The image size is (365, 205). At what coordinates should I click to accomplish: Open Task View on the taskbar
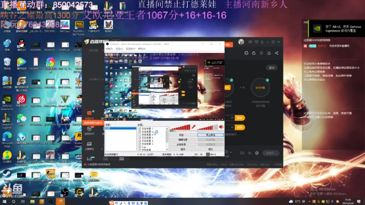tap(23, 202)
